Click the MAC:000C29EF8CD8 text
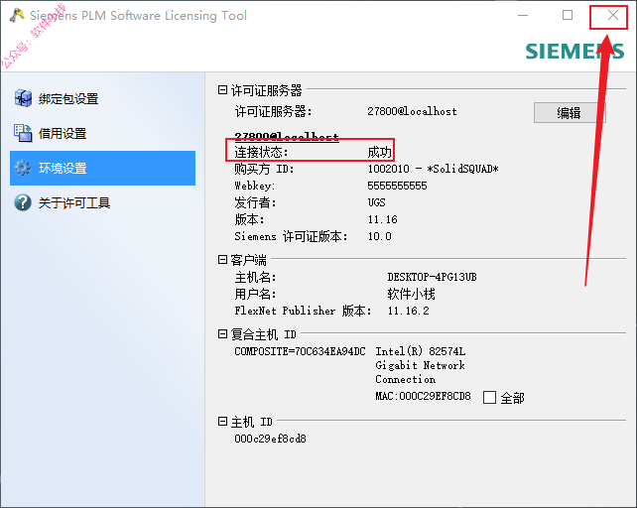The height and width of the screenshot is (508, 637). click(x=423, y=396)
